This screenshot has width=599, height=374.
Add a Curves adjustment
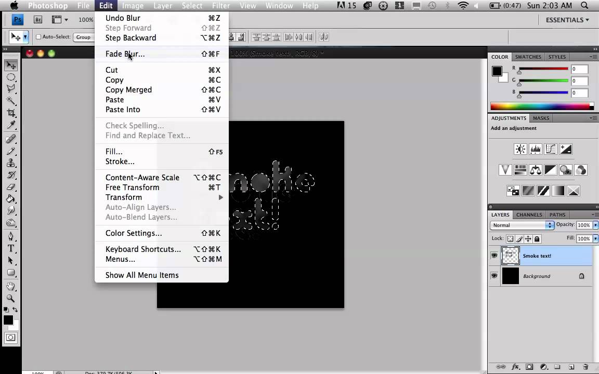[x=551, y=149]
